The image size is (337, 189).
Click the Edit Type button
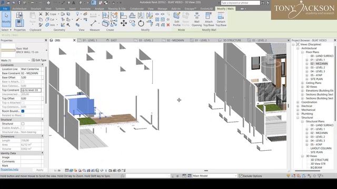(39, 60)
